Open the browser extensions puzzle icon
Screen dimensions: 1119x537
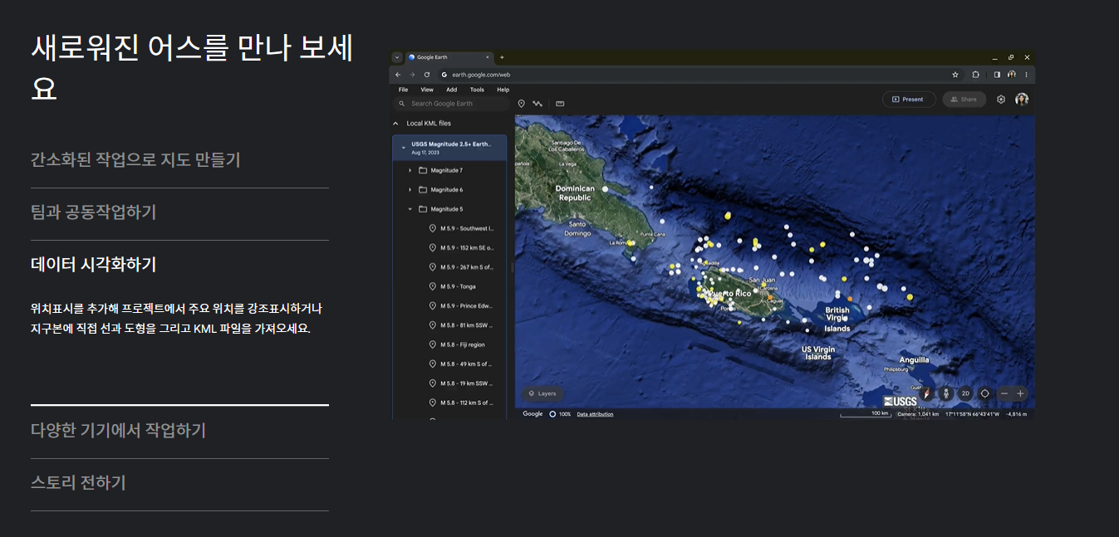coord(976,75)
